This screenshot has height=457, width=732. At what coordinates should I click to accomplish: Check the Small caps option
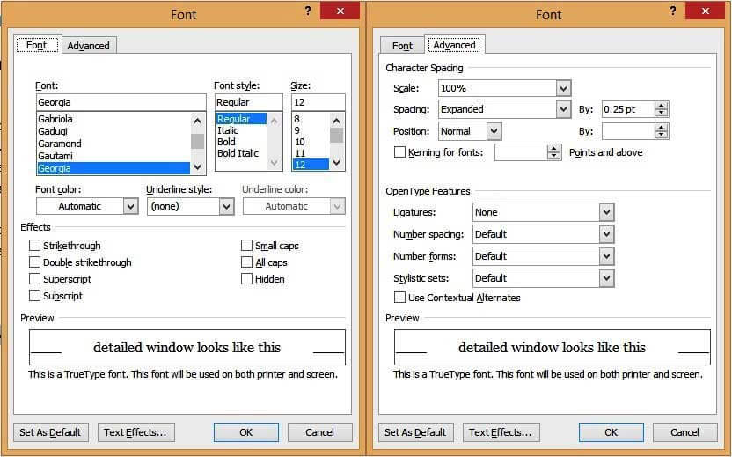246,246
